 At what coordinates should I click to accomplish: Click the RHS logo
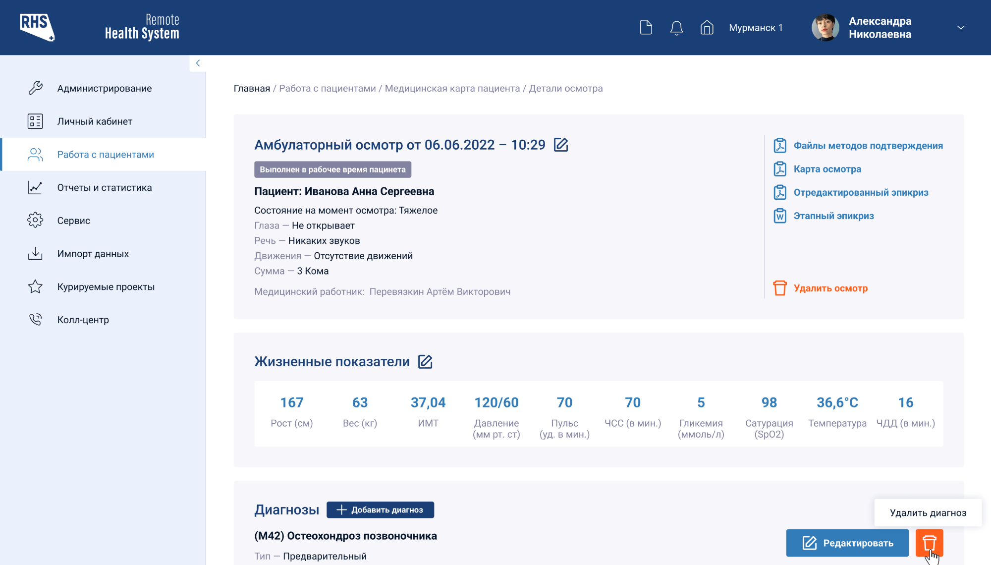[x=37, y=27]
